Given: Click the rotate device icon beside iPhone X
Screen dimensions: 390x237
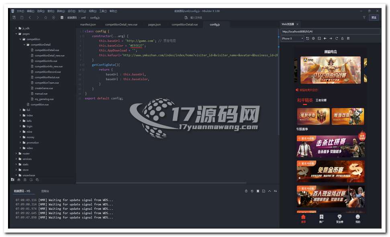Looking at the screenshot, I should point(308,38).
